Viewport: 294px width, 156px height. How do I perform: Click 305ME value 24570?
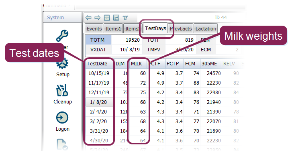[x=214, y=73]
